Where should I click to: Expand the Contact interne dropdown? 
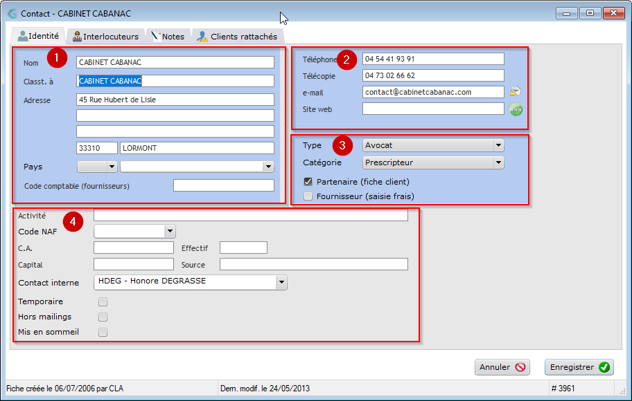pyautogui.click(x=191, y=282)
